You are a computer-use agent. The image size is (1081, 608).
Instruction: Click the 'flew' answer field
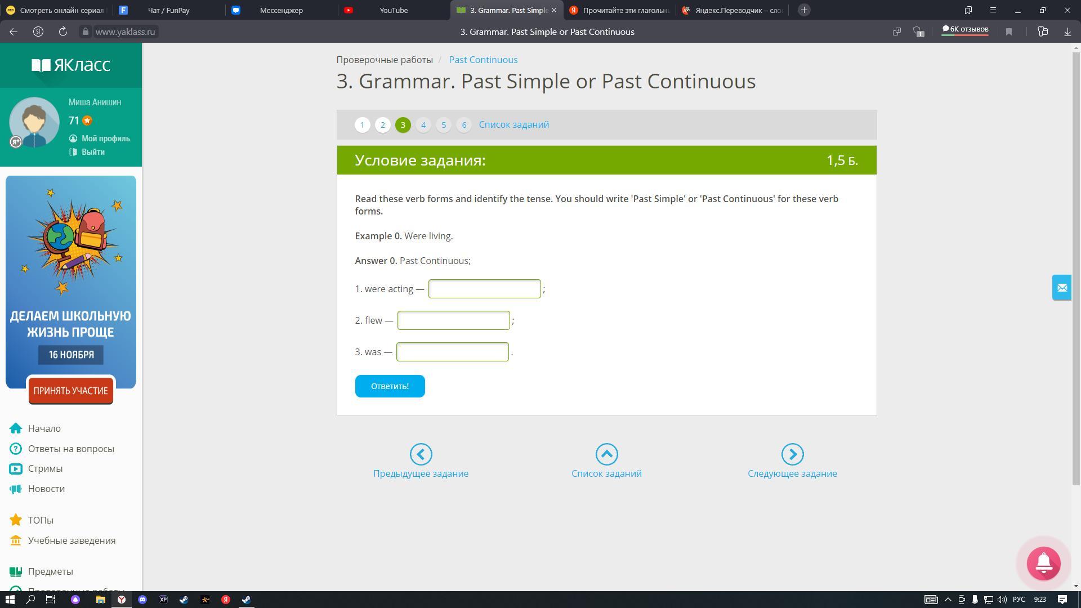tap(453, 320)
